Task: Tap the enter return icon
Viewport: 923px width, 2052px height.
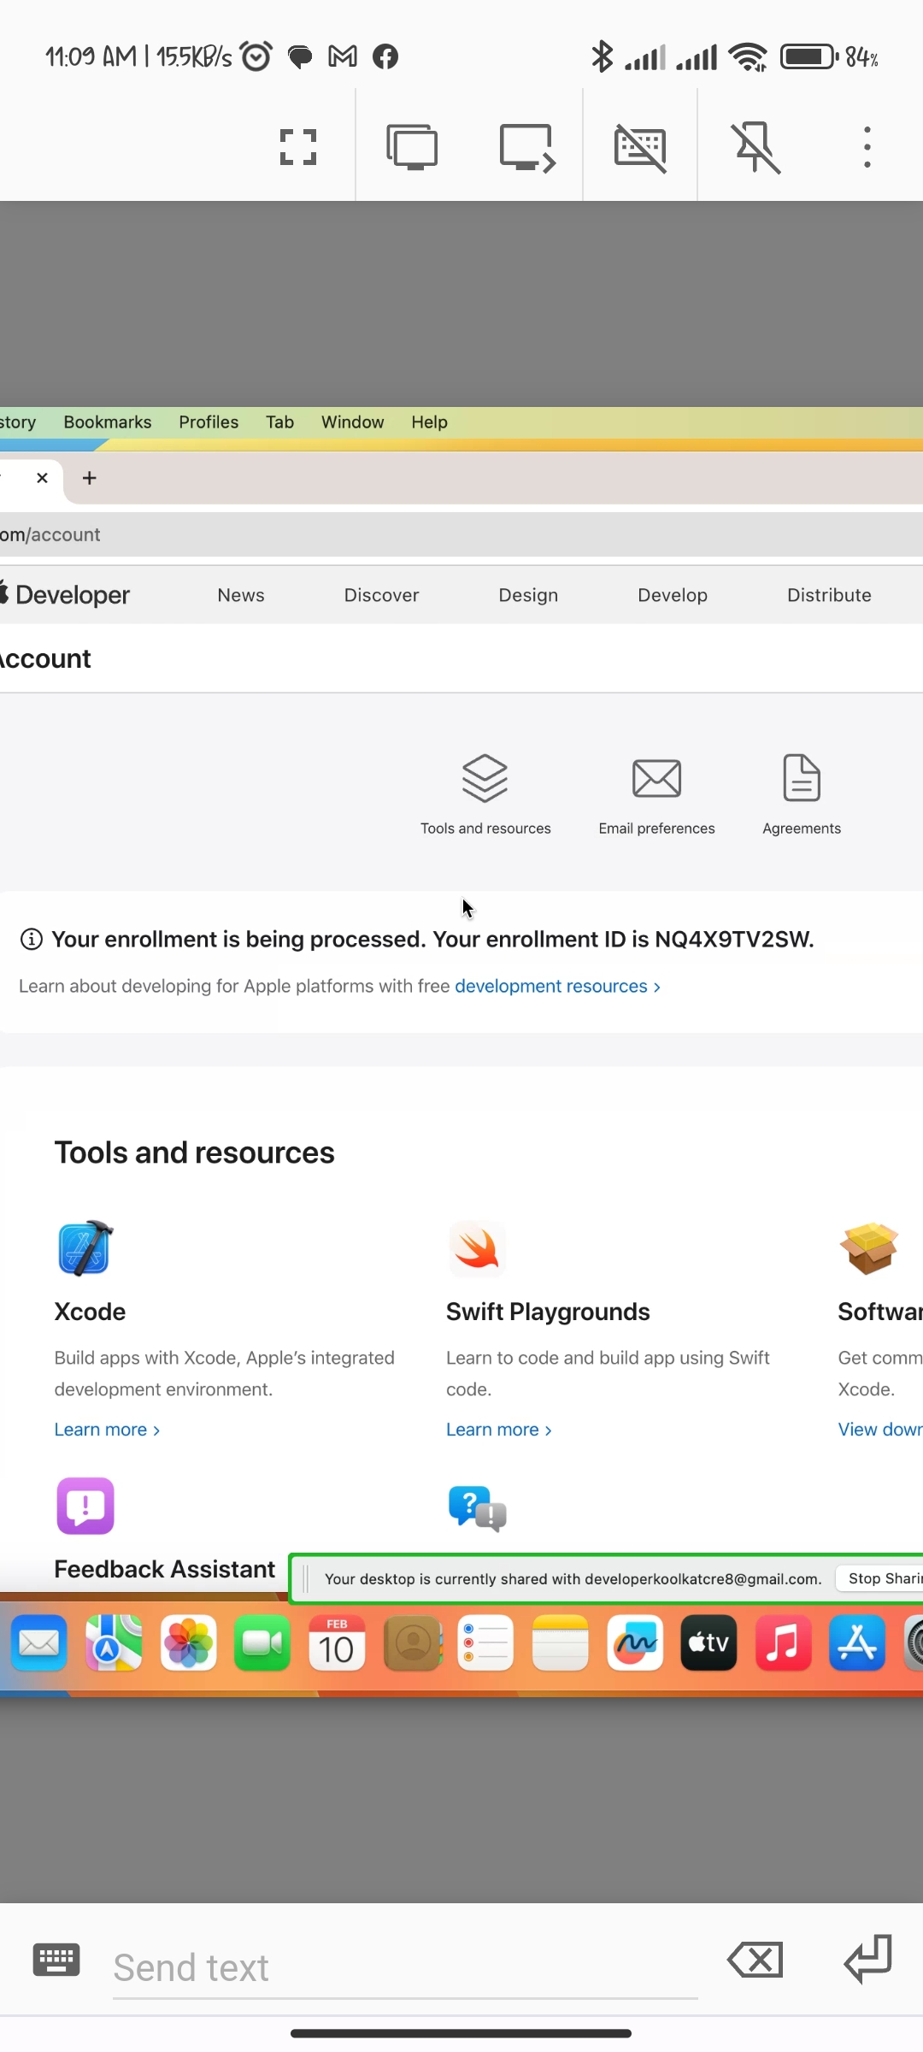Action: [868, 1960]
